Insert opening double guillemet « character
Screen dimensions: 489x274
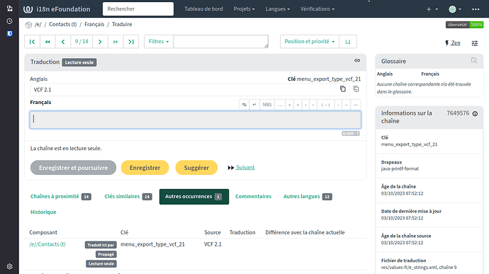pyautogui.click(x=290, y=105)
